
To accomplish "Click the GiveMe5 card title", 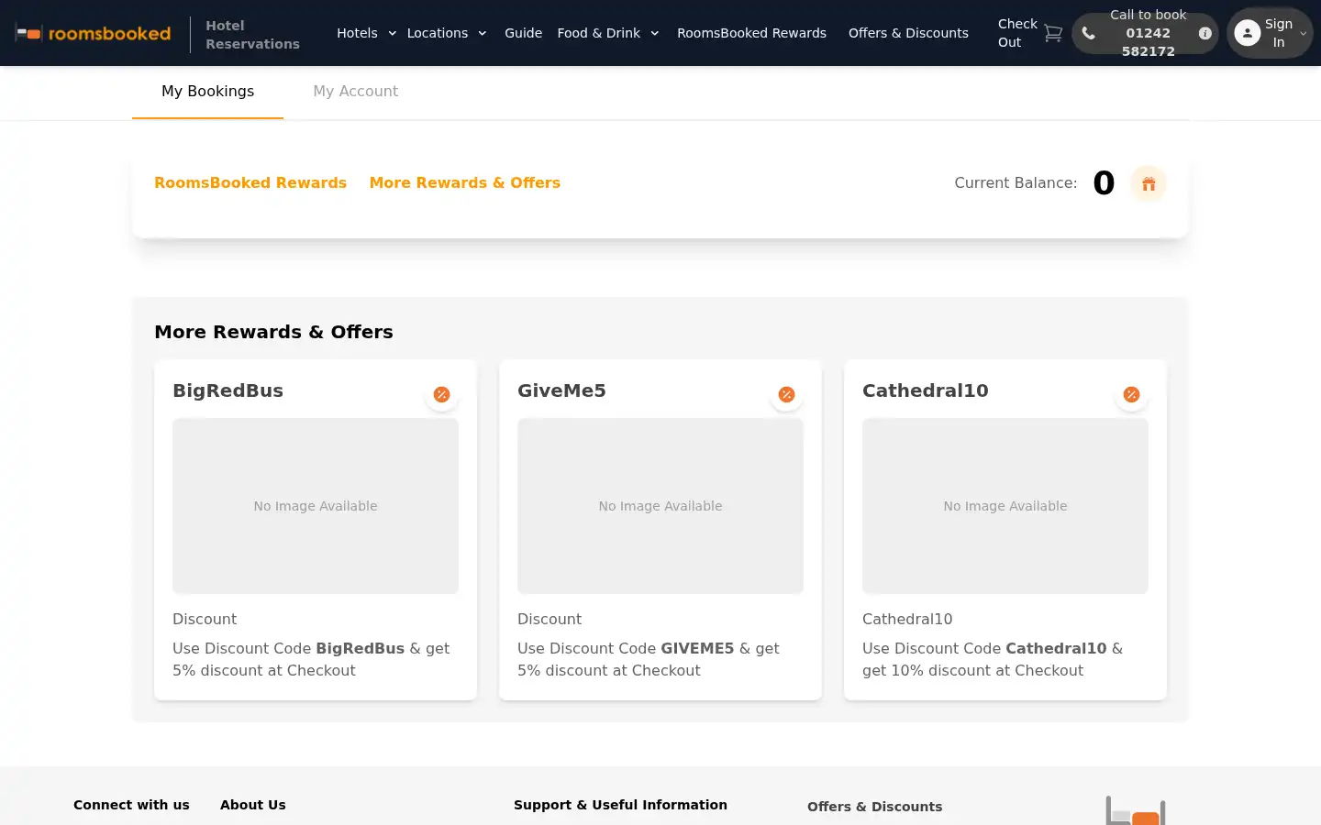I will pyautogui.click(x=561, y=390).
